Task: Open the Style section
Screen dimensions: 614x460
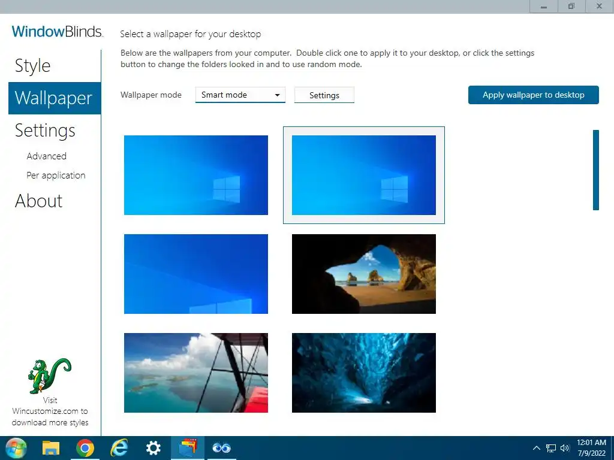Action: pyautogui.click(x=33, y=66)
